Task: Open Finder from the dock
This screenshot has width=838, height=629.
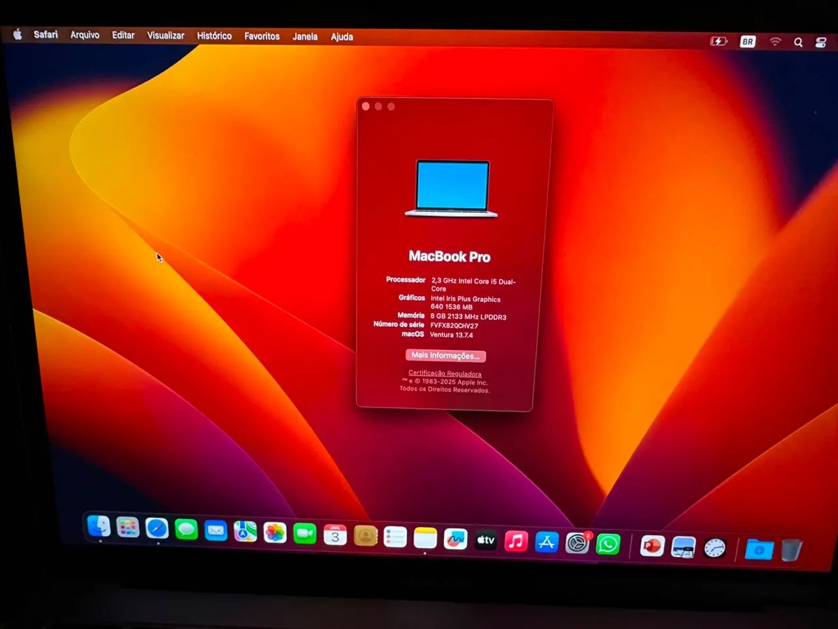Action: [x=99, y=526]
